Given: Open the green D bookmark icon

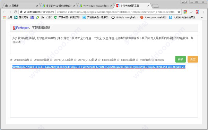Looking at the screenshot, I should point(37,17).
